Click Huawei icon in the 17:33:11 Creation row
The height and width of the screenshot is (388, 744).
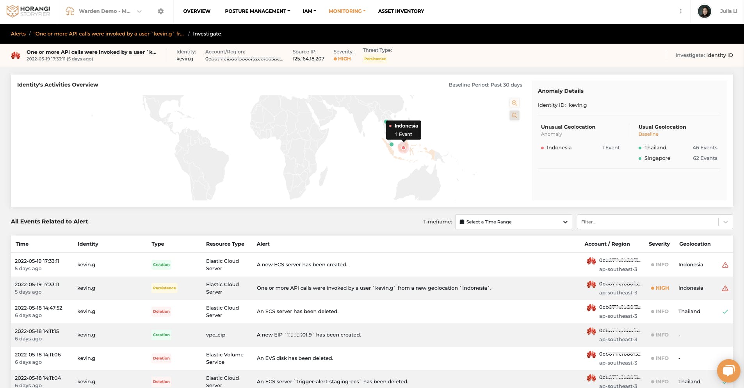[x=591, y=261]
